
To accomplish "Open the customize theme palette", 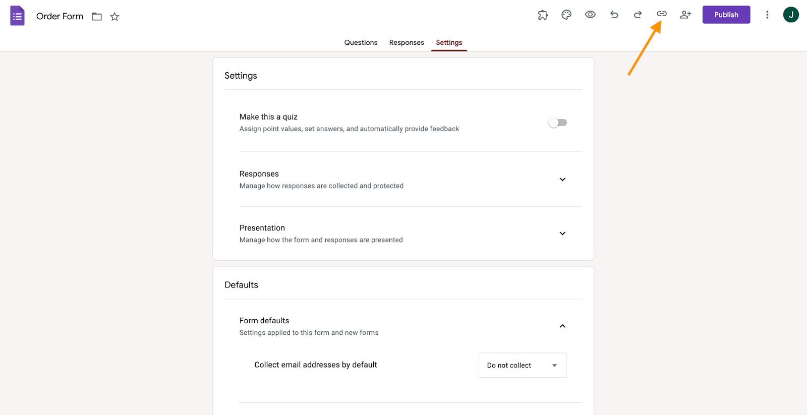I will [x=566, y=15].
